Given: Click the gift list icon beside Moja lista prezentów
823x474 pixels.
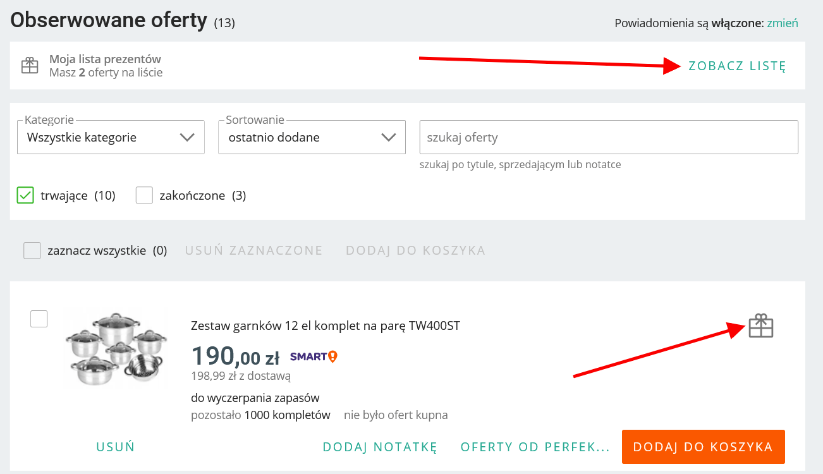Looking at the screenshot, I should pos(30,66).
